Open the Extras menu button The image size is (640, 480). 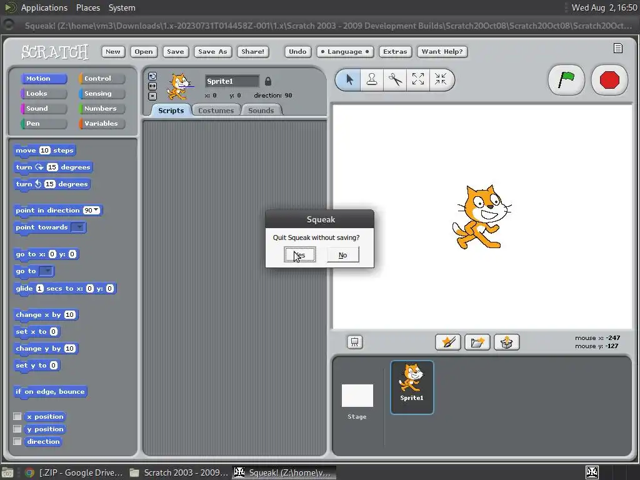point(395,51)
